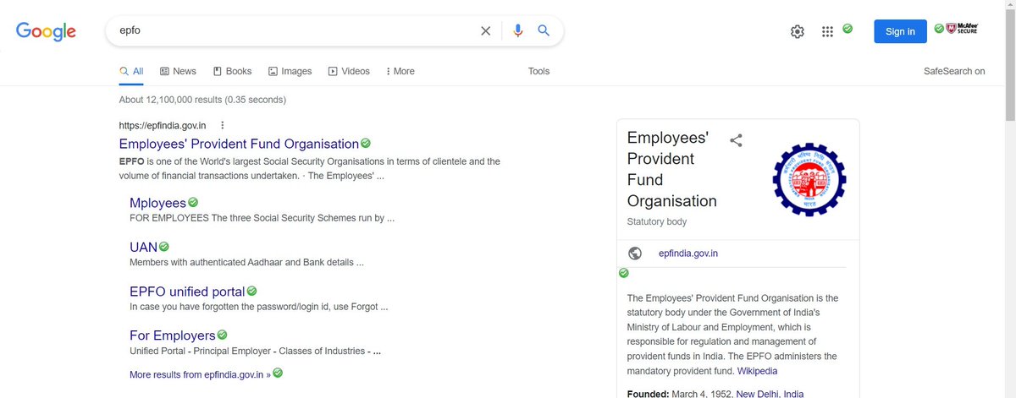Click the green checkmark after More results link

pos(278,373)
